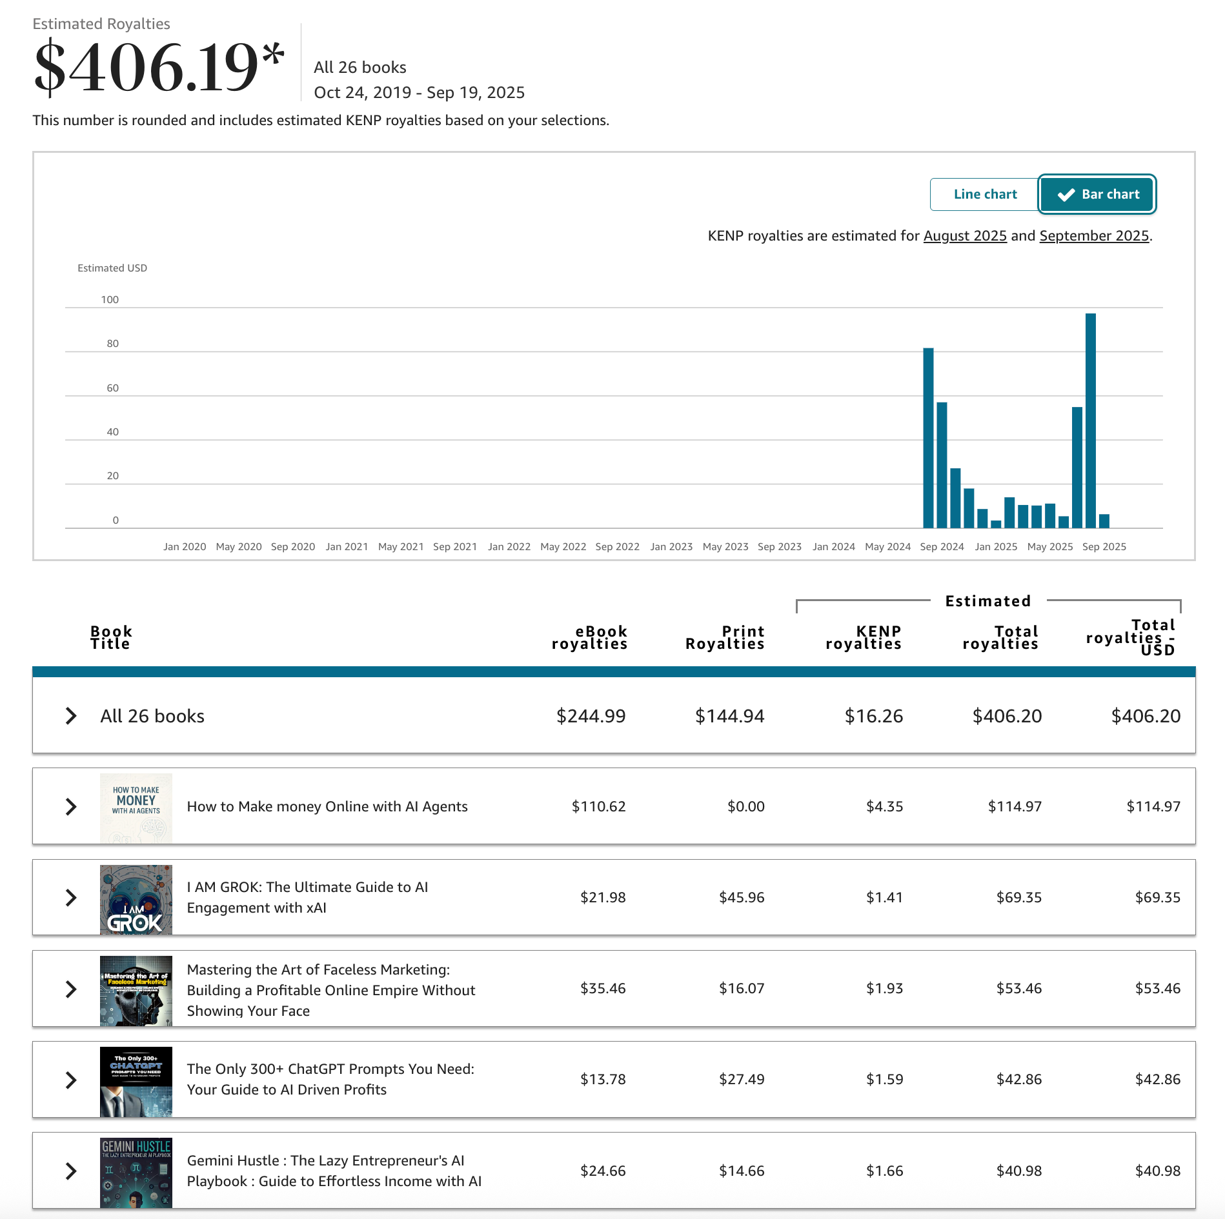This screenshot has height=1219, width=1225.
Task: Expand the Gemini Hustle book row
Action: pyautogui.click(x=71, y=1171)
